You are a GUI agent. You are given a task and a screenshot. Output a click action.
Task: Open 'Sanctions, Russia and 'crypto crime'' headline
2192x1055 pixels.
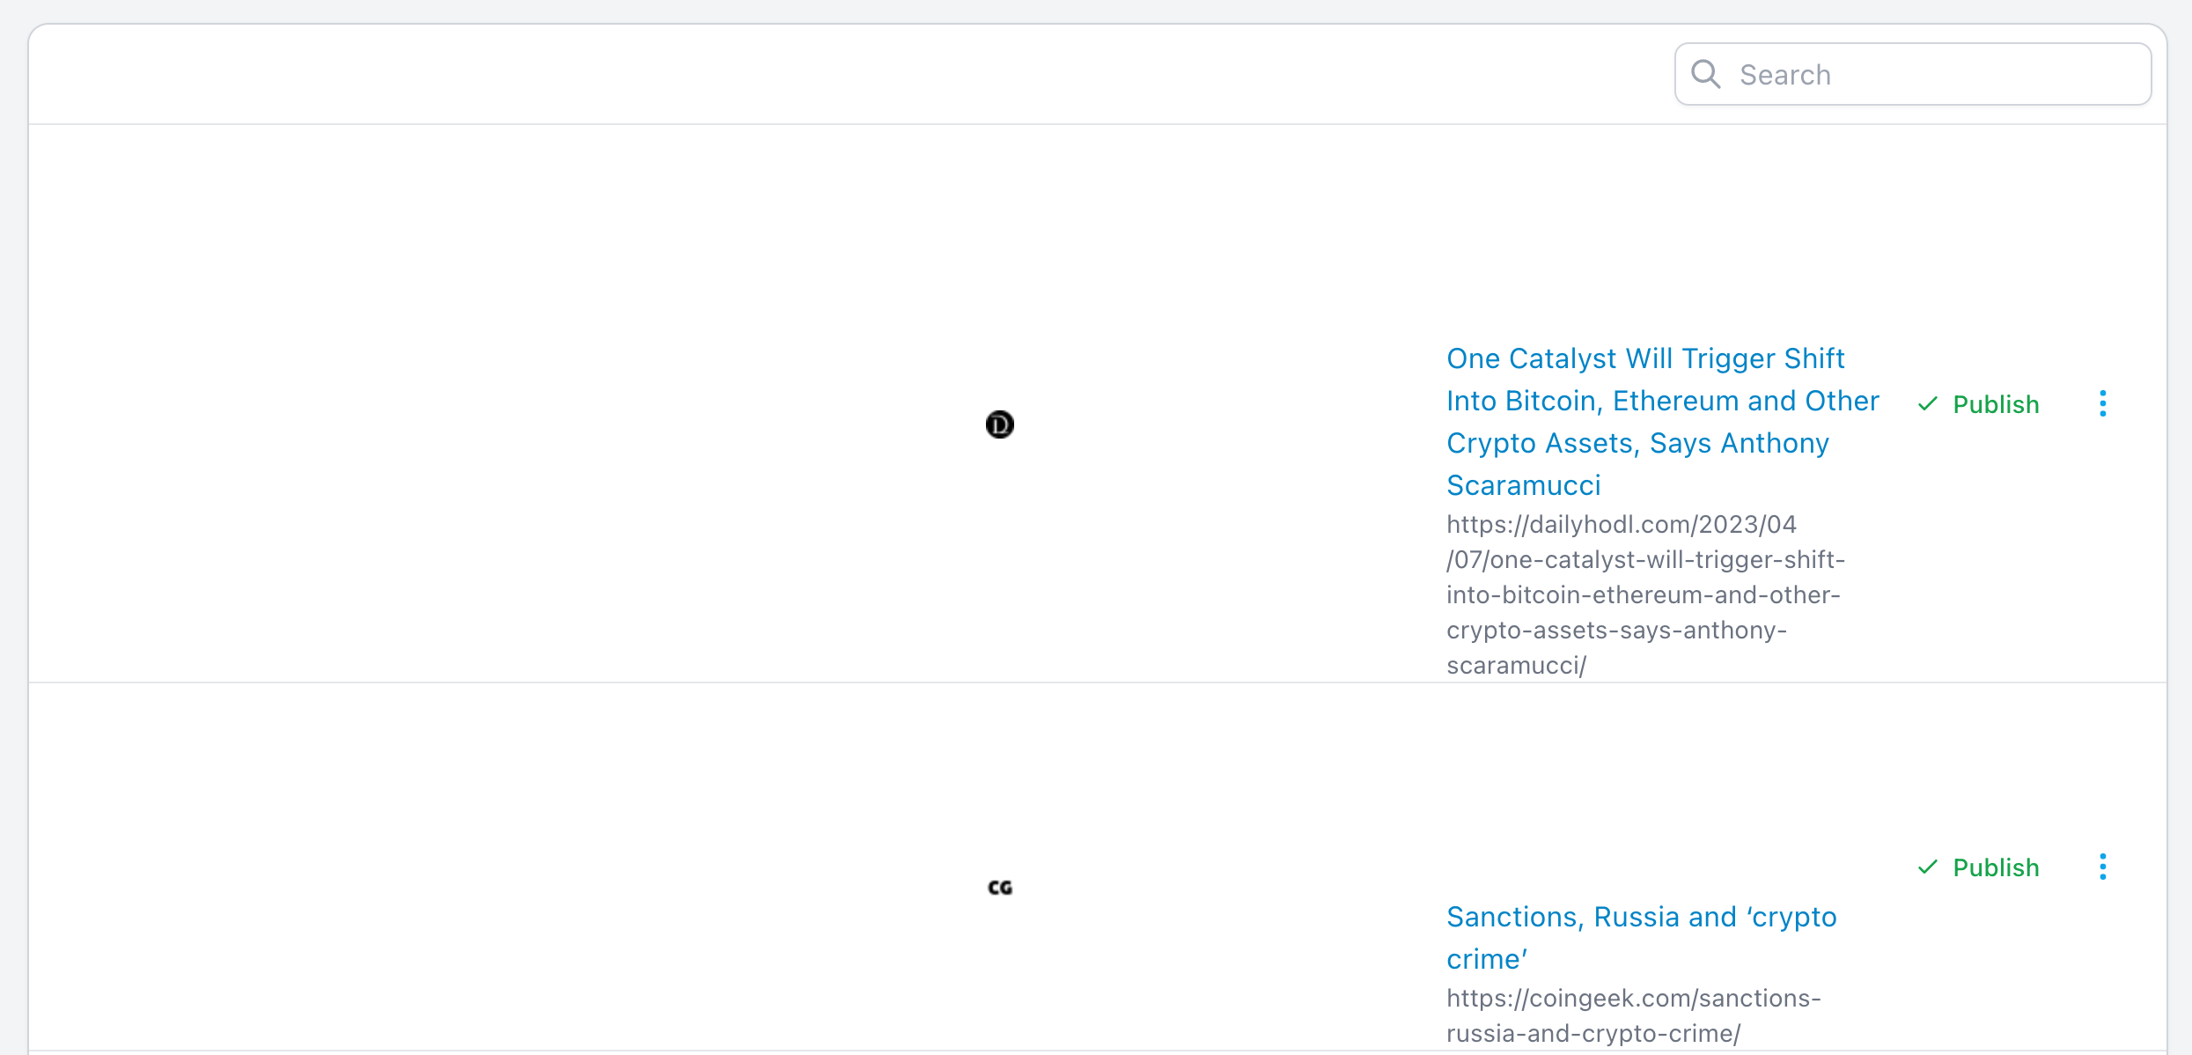click(1641, 918)
